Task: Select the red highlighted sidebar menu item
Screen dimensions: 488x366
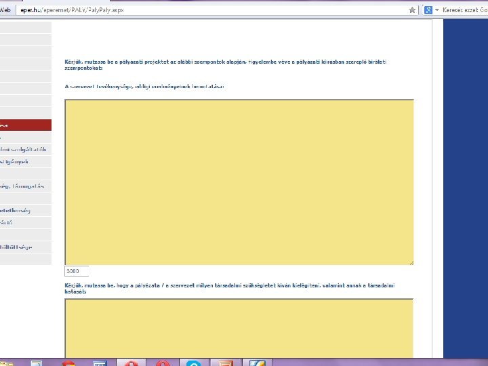Action: point(26,125)
